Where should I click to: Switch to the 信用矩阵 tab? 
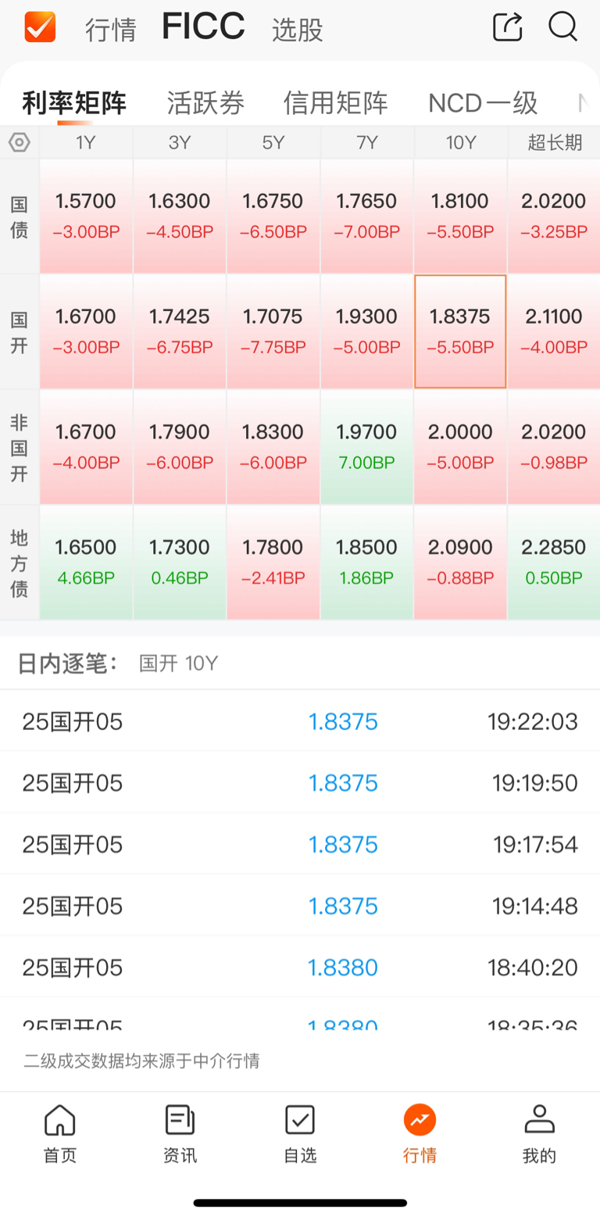[x=336, y=103]
